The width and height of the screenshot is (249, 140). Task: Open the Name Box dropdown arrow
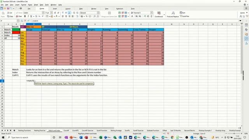click(x=18, y=21)
